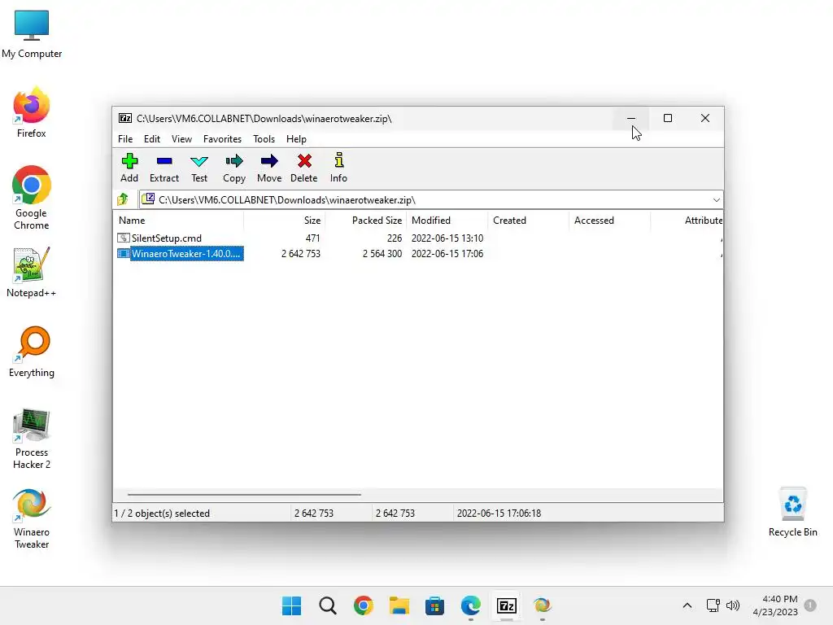Open the Tools menu
Screen dimensions: 833x625
click(264, 138)
